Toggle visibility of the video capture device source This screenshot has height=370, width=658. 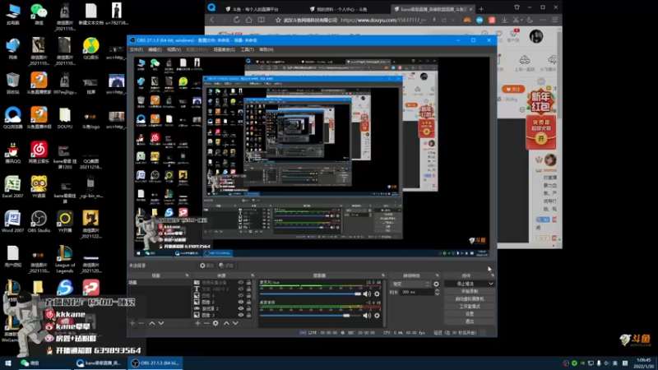pos(241,283)
